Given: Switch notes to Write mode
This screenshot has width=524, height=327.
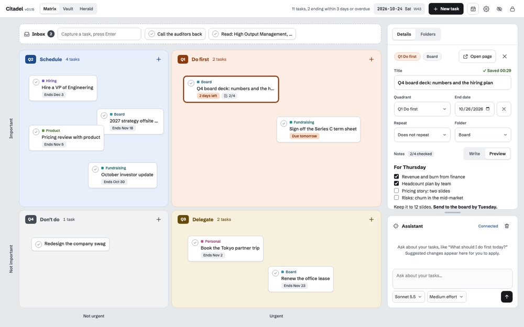Looking at the screenshot, I should click(x=474, y=154).
